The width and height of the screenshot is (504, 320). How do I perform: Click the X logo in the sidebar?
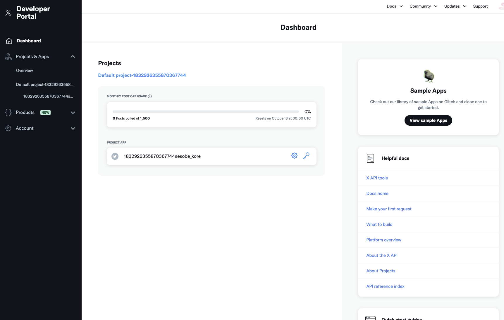point(8,13)
